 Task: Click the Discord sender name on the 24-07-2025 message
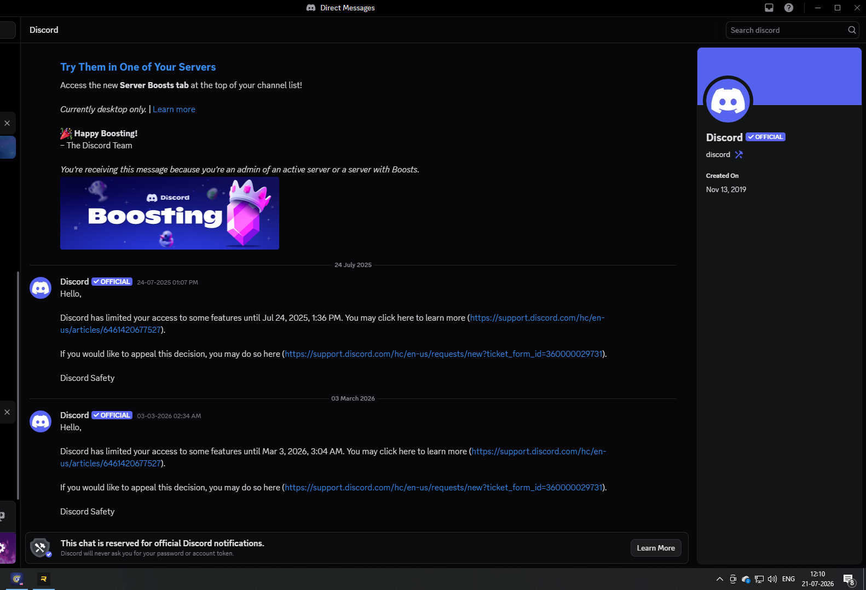[x=74, y=282]
